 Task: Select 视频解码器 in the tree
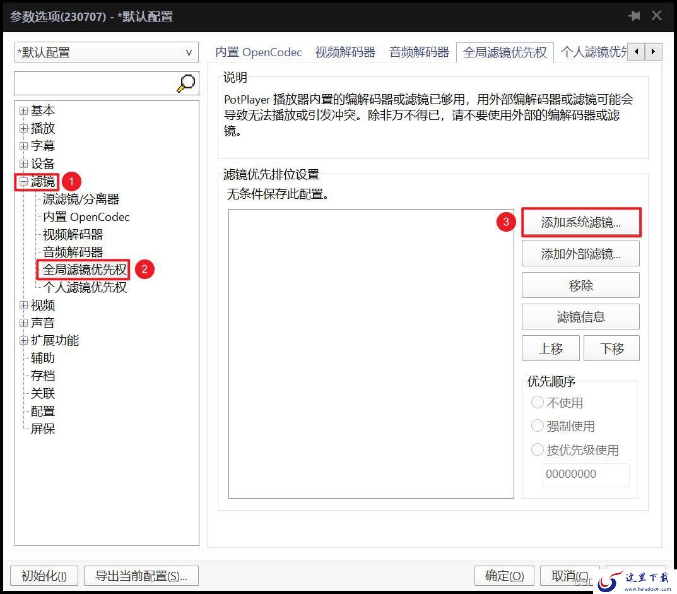click(x=73, y=235)
